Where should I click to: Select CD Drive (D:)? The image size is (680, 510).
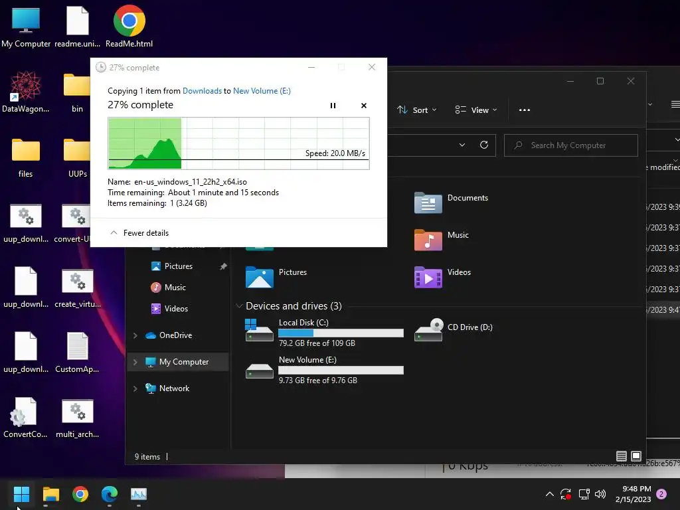tap(454, 329)
